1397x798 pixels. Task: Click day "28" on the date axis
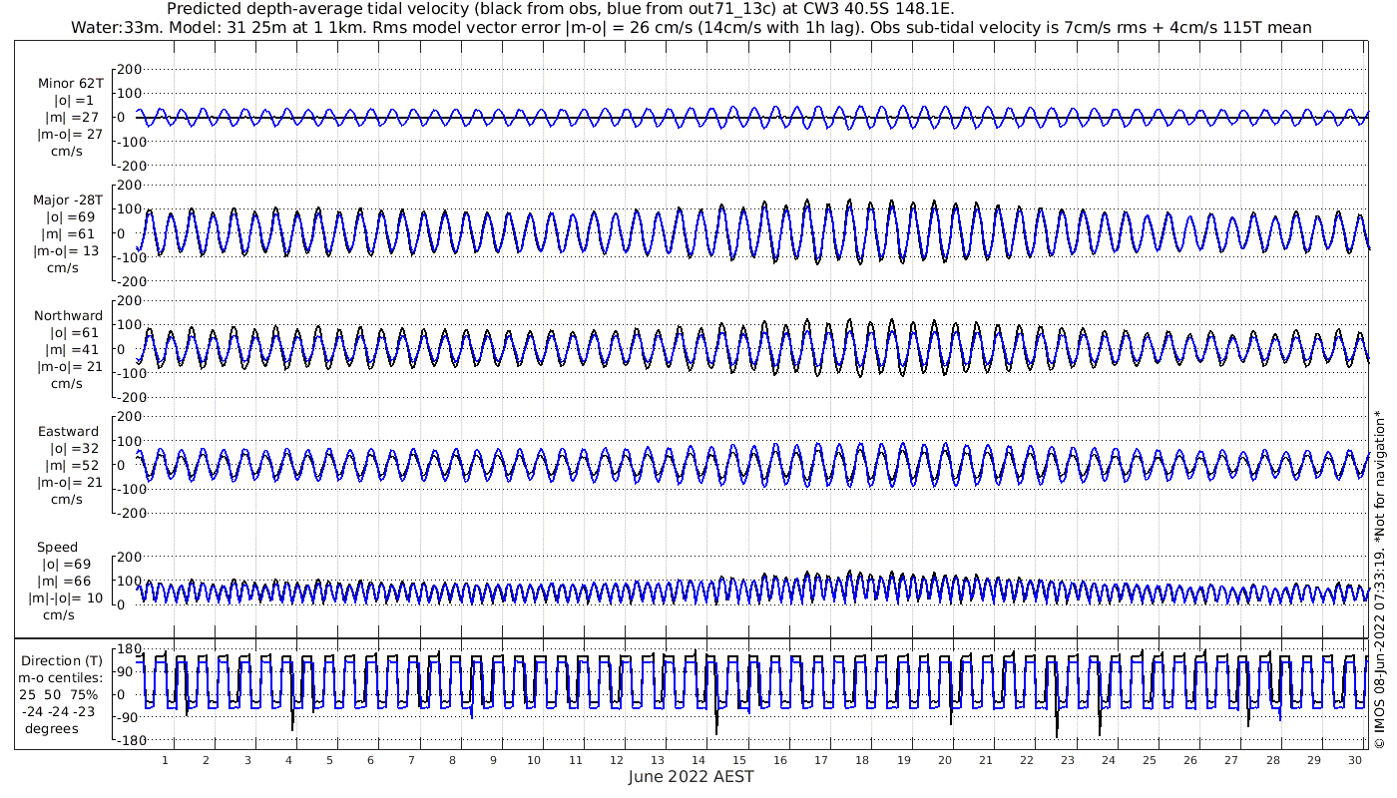point(1272,760)
